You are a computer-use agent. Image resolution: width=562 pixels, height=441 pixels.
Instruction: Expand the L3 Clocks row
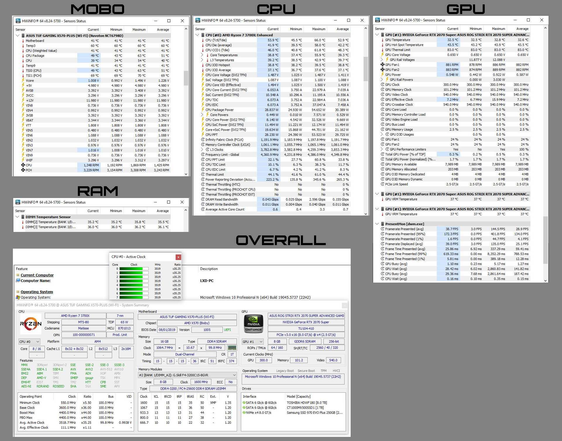[202, 150]
